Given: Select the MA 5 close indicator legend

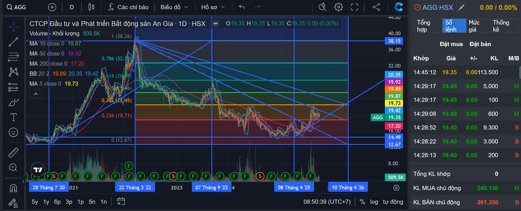Looking at the screenshot, I should tap(54, 84).
